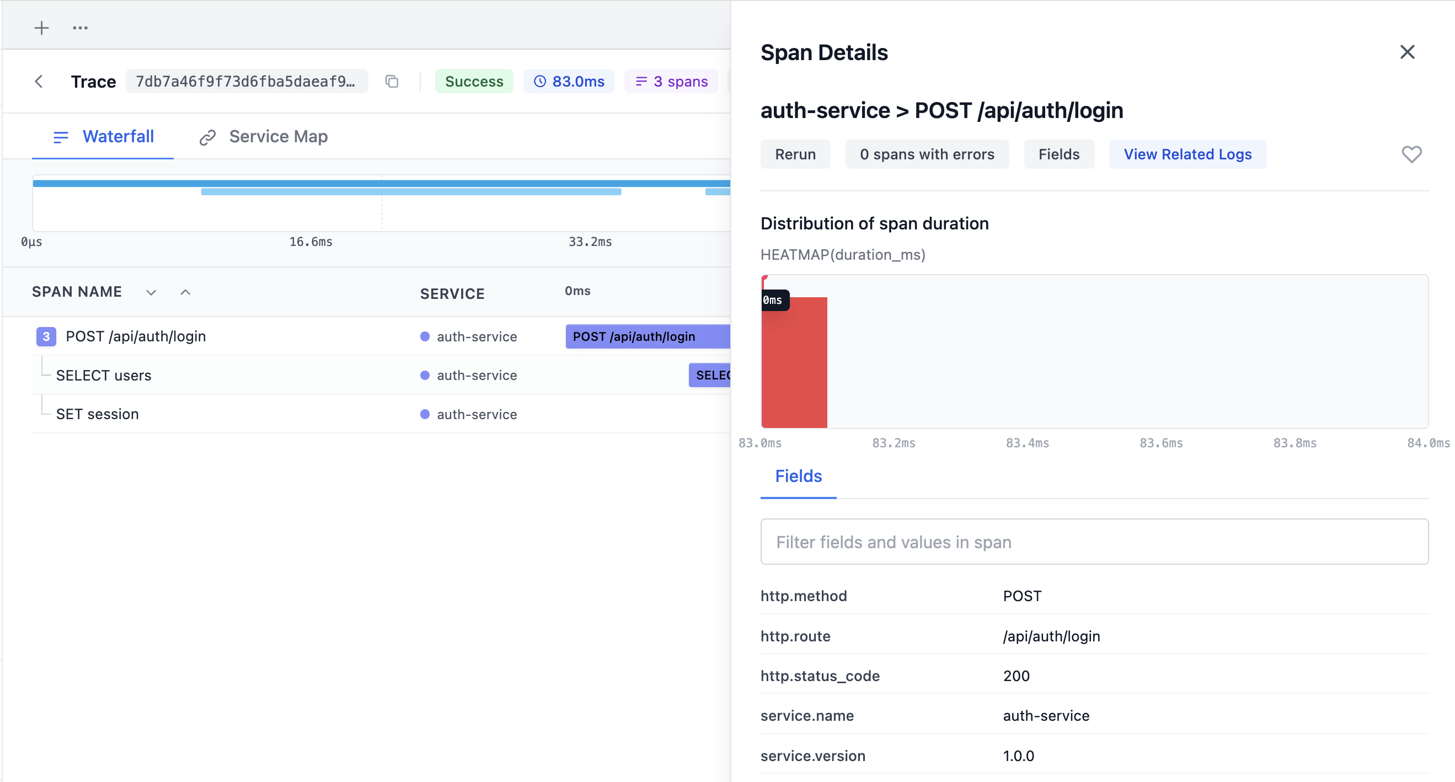Favorite this span with the heart icon
The image size is (1455, 782).
[x=1411, y=154]
